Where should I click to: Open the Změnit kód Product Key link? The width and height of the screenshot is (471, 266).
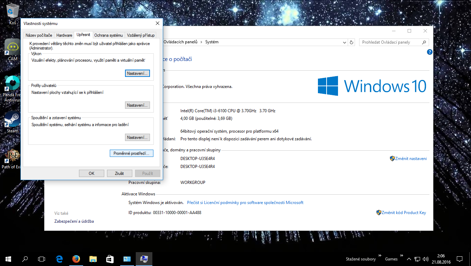pyautogui.click(x=403, y=213)
